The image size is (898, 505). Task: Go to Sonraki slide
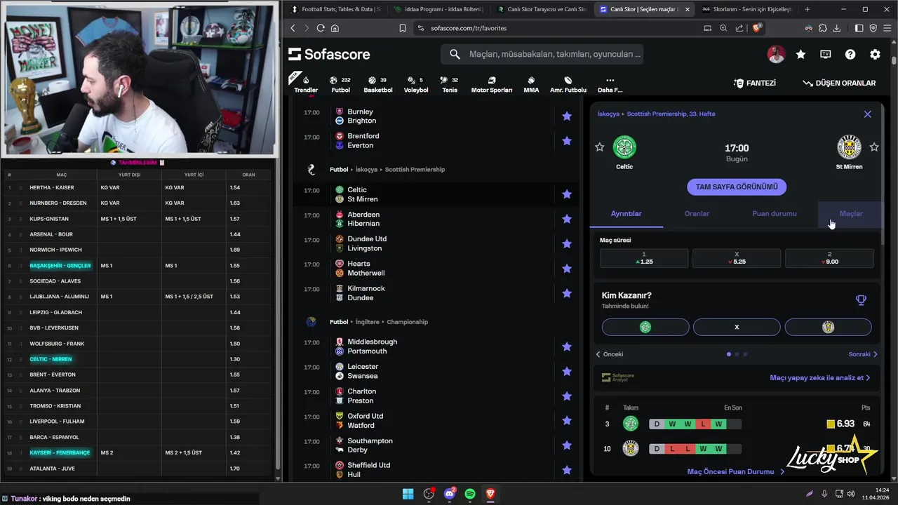coord(863,354)
